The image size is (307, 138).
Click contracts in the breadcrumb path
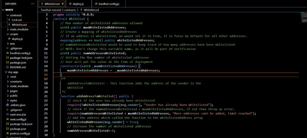pyautogui.click(x=70, y=10)
